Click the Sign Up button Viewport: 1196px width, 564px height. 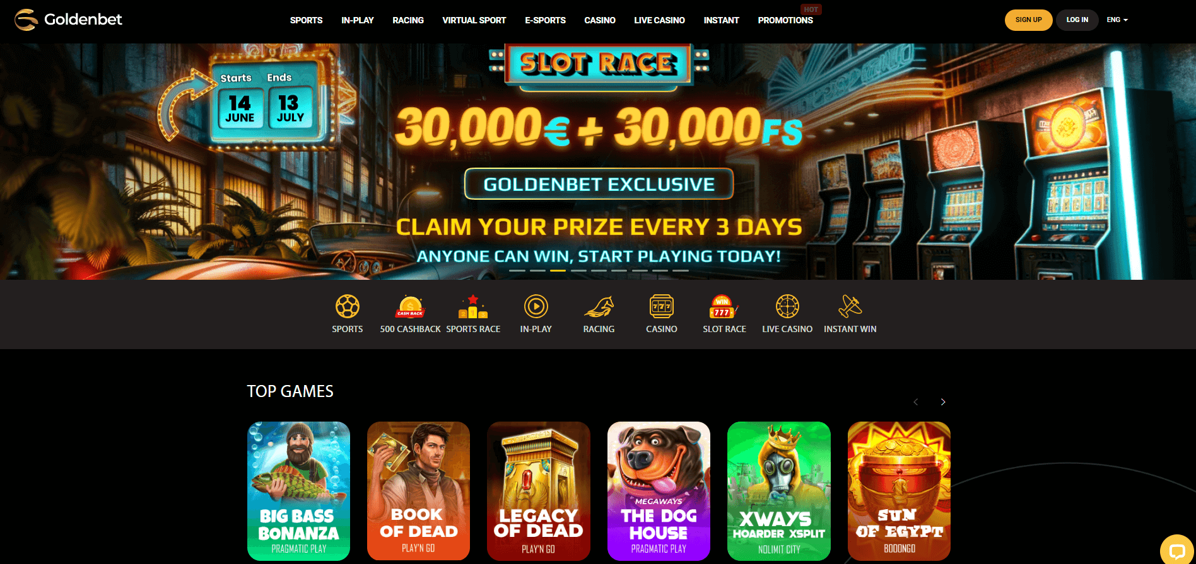coord(1028,20)
